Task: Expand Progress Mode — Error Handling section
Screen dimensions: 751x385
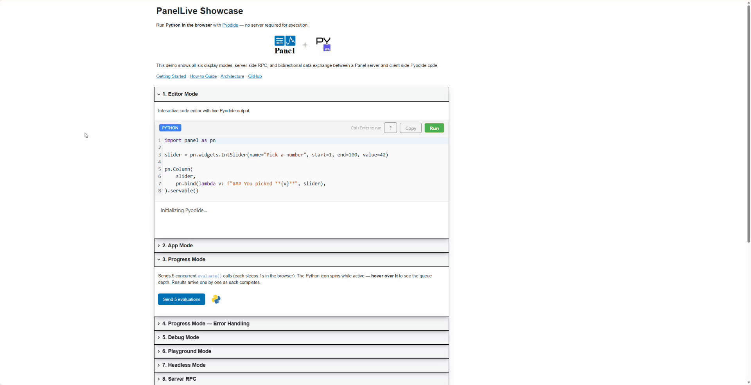Action: coord(205,324)
